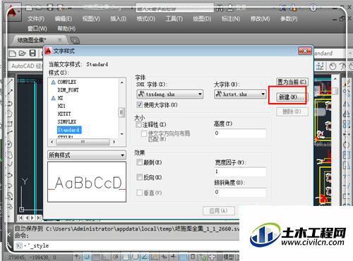Click the Open file toolbar icon
Image resolution: width=353 pixels, height=261 pixels.
[x=23, y=54]
